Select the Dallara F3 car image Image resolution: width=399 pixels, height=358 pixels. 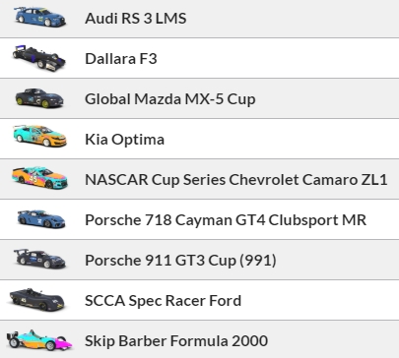point(38,58)
